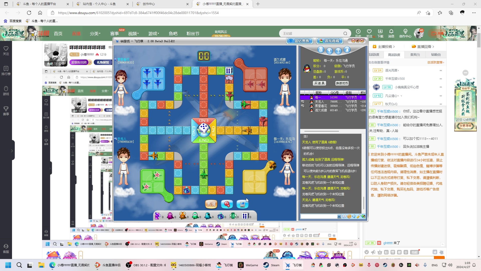Screen dimensions: 481x271
Task: Select 孤久成瘾 row in player list
Action: click(333, 110)
